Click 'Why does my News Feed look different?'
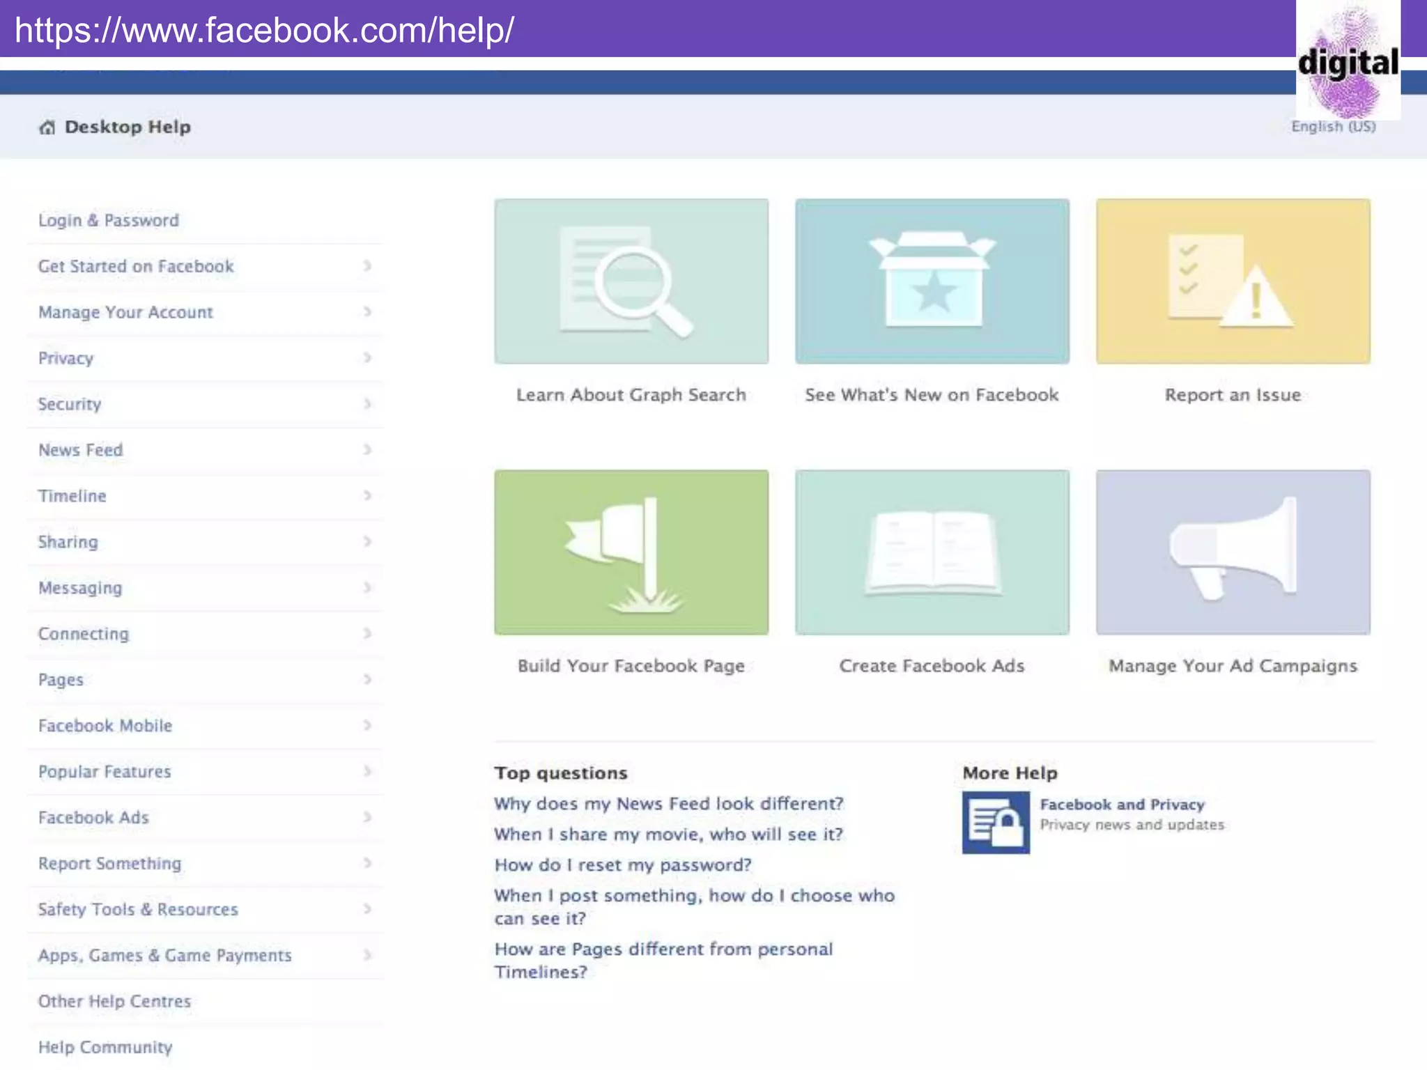The width and height of the screenshot is (1427, 1070). click(668, 804)
